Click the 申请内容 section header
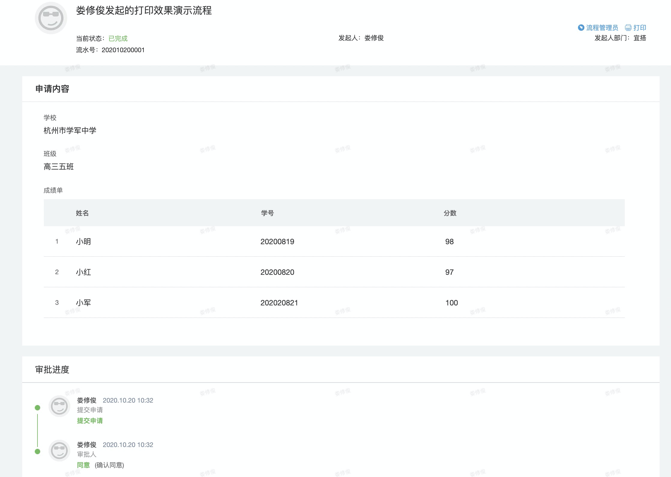This screenshot has height=477, width=671. 52,89
